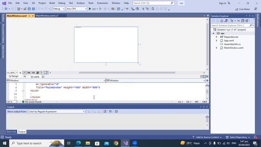Image resolution: width=261 pixels, height=147 pixels.
Task: Toggle show snap grid in designer
Action: click(29, 73)
